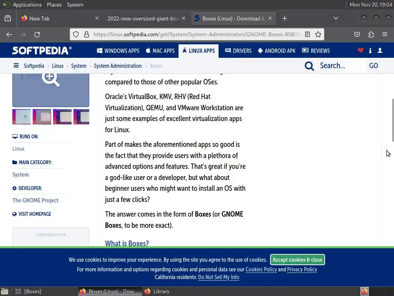Click the address bar URL field
This screenshot has width=394, height=296.
(x=197, y=34)
